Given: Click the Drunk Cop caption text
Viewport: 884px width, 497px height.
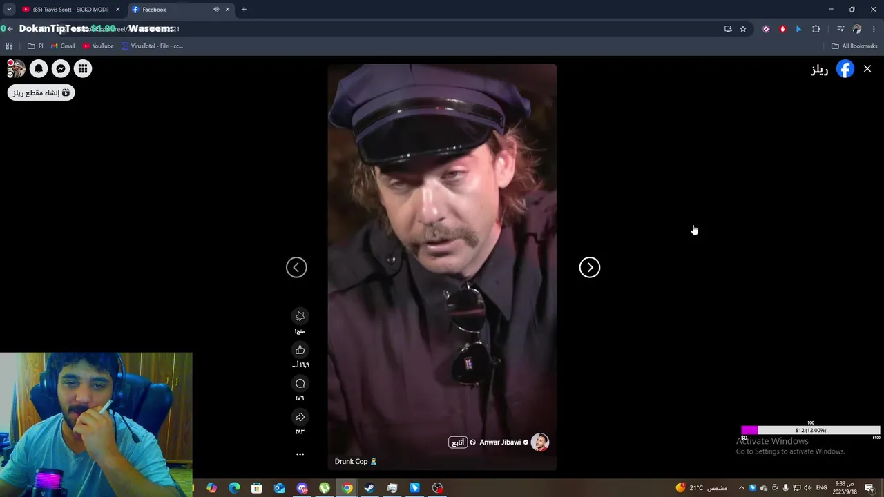Looking at the screenshot, I should (356, 461).
